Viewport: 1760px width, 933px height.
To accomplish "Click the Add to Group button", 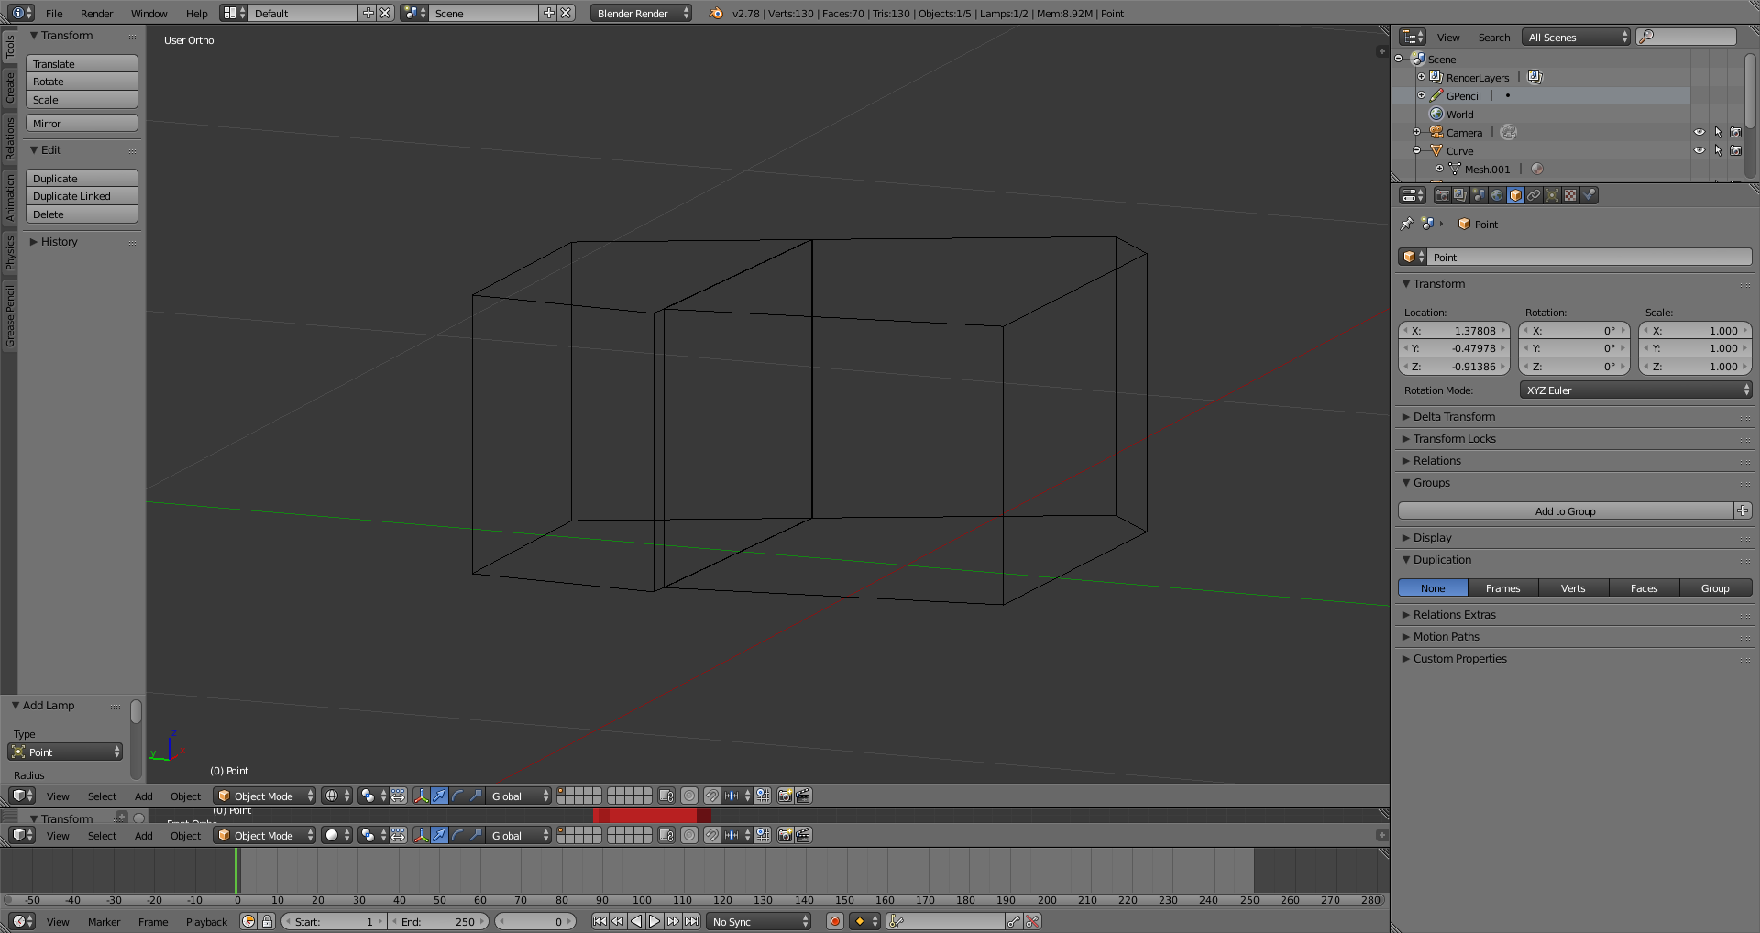I will tap(1566, 510).
